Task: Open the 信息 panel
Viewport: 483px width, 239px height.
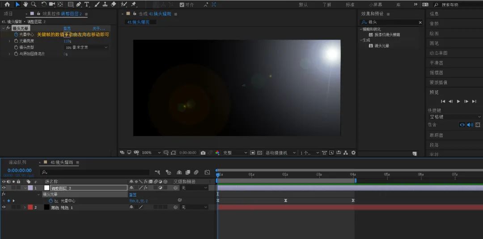Action: pos(434,14)
